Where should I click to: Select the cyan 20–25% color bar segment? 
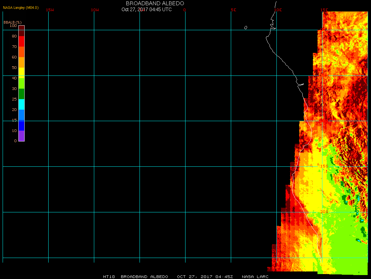click(21, 104)
